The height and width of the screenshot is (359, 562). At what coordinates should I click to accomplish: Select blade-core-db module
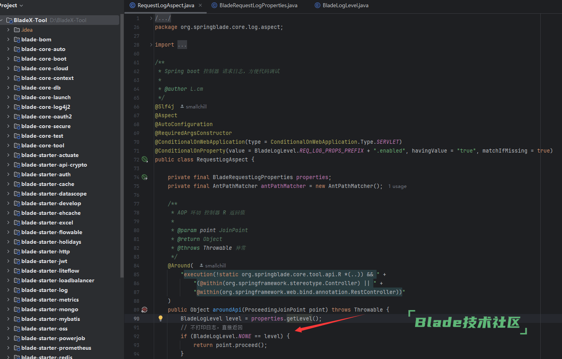[x=41, y=88]
